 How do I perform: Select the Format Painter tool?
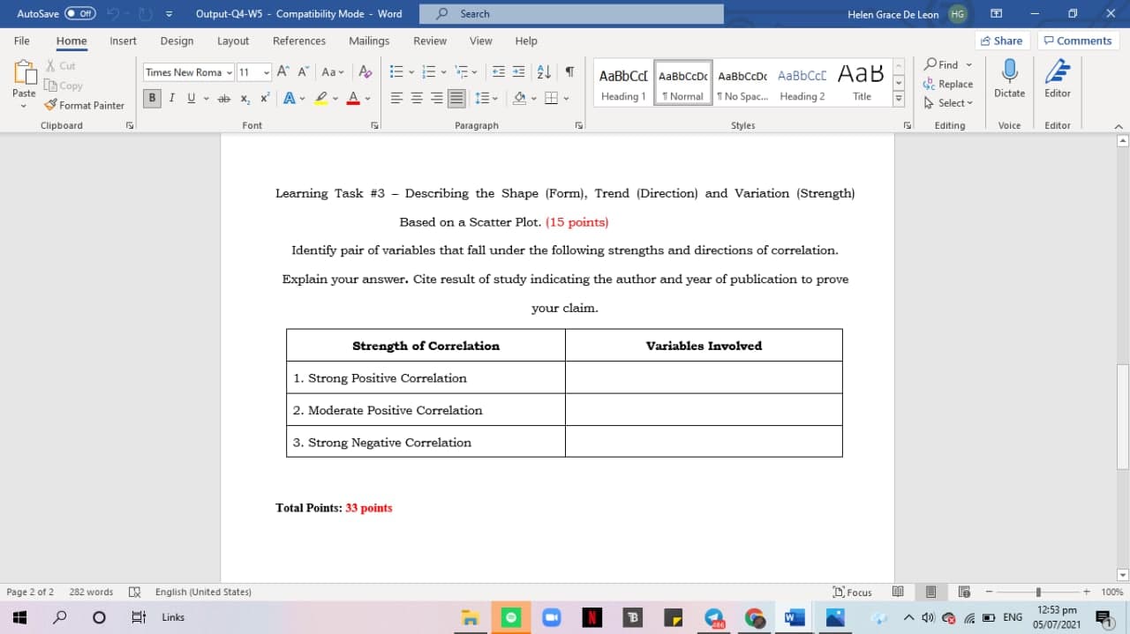[84, 105]
